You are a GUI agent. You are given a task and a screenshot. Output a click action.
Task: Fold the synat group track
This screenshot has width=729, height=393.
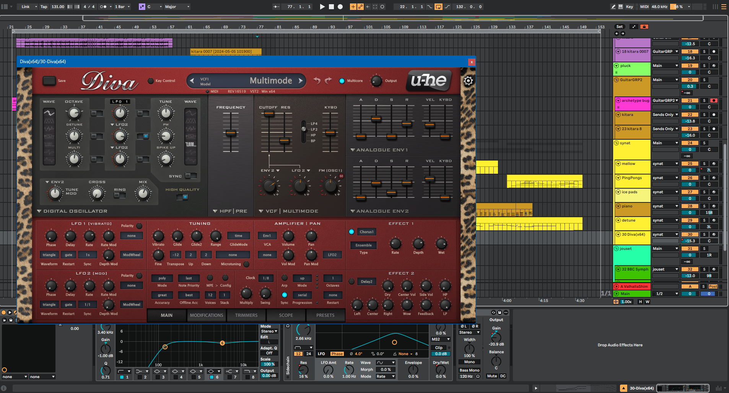pyautogui.click(x=617, y=143)
